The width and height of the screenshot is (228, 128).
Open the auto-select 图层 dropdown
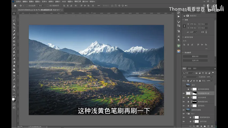tap(41, 6)
